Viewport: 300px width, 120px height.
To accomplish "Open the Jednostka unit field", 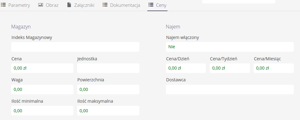I will [108, 68].
